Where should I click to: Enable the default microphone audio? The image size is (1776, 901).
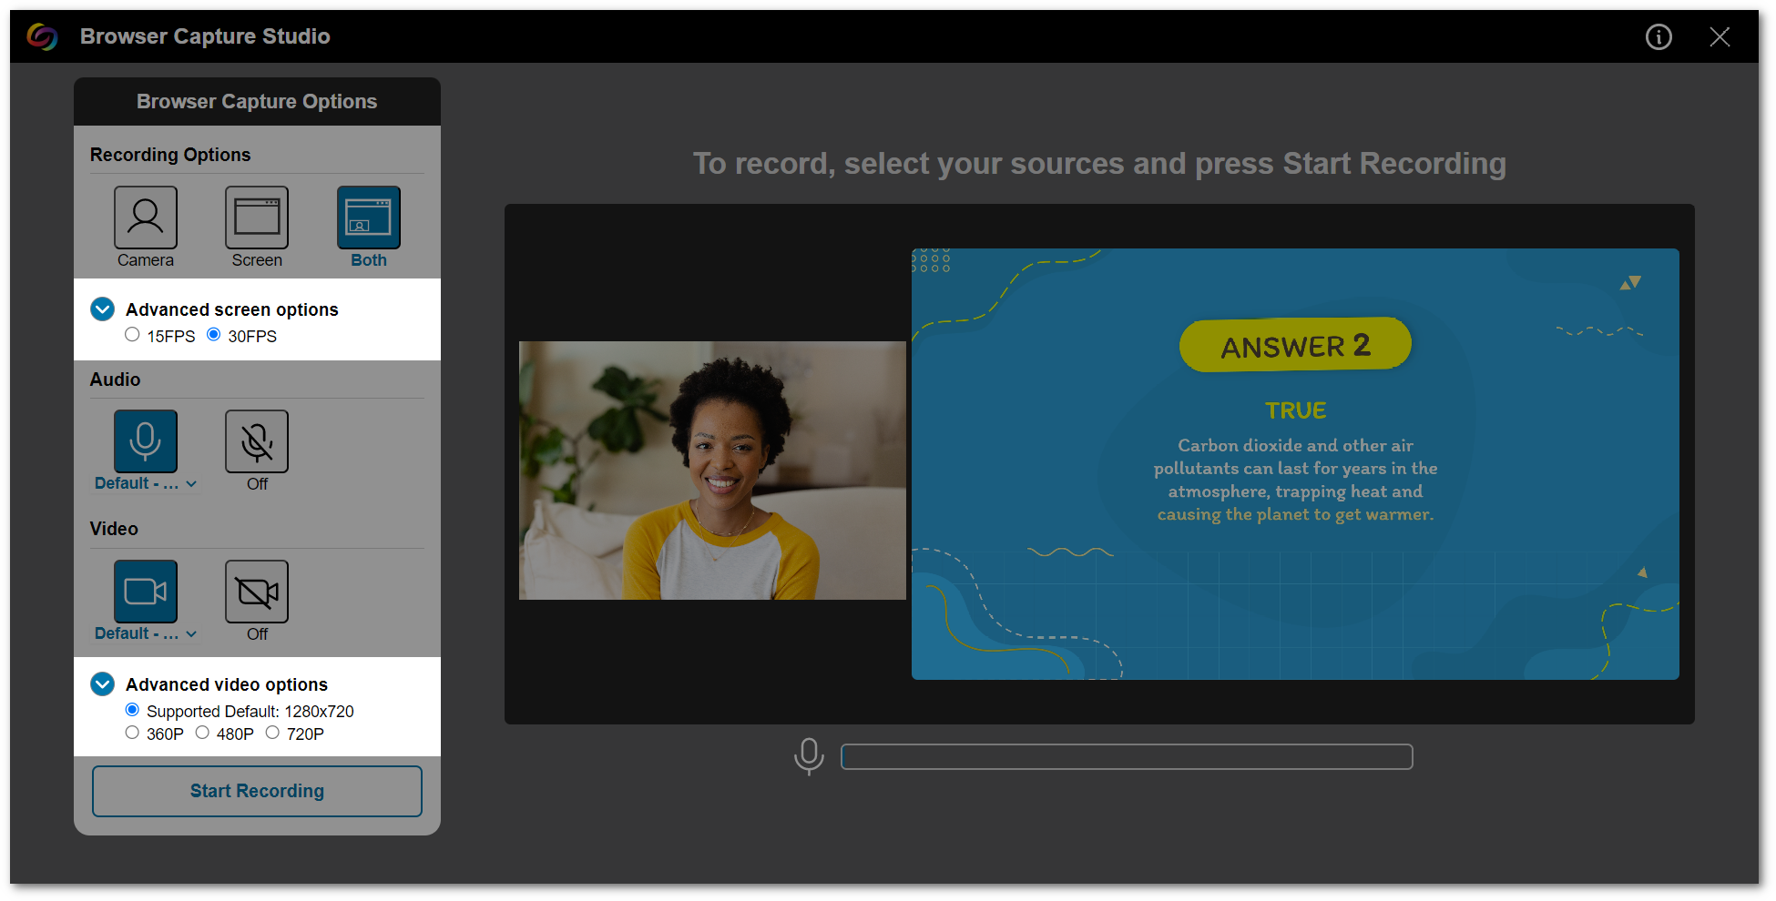145,440
